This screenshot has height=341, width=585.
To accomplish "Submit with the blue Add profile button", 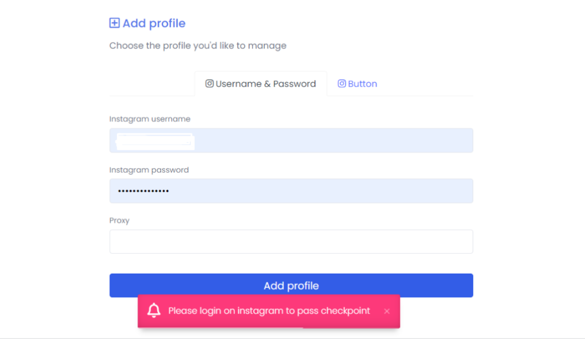I will tap(291, 286).
